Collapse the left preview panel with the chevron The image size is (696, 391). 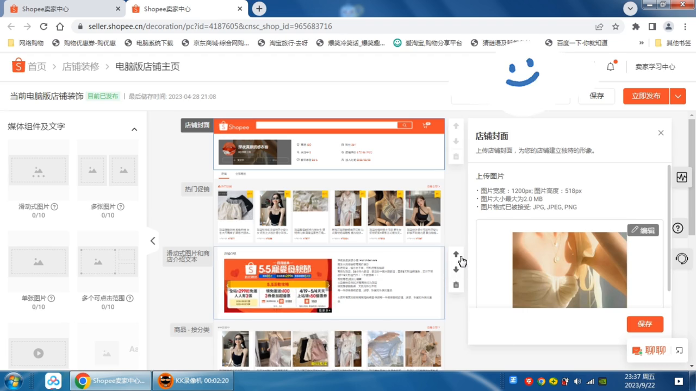click(152, 241)
